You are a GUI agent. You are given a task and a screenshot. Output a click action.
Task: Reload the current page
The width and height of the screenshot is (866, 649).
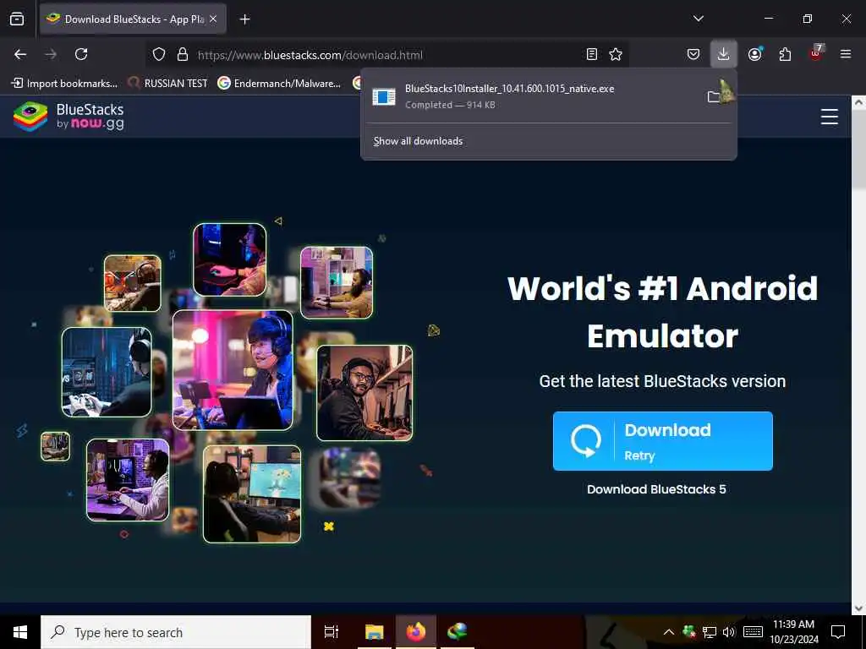81,54
